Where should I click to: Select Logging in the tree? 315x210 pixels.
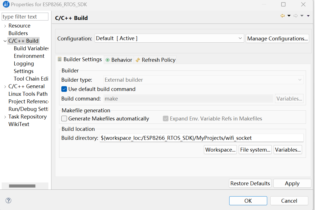pyautogui.click(x=24, y=63)
